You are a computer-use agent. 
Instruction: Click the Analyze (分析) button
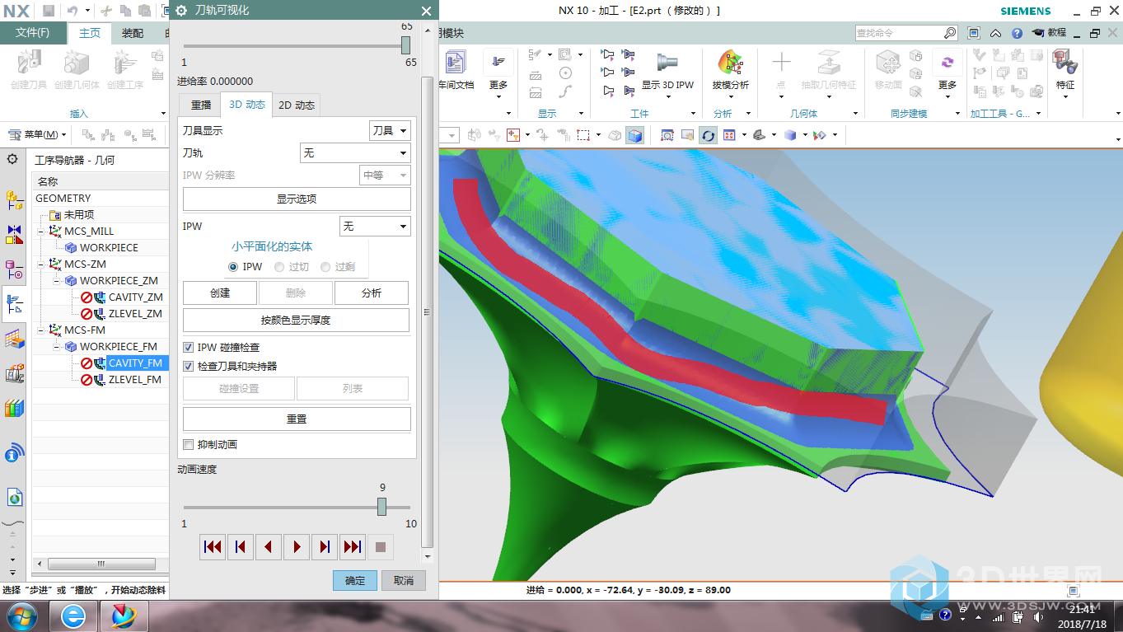tap(372, 293)
